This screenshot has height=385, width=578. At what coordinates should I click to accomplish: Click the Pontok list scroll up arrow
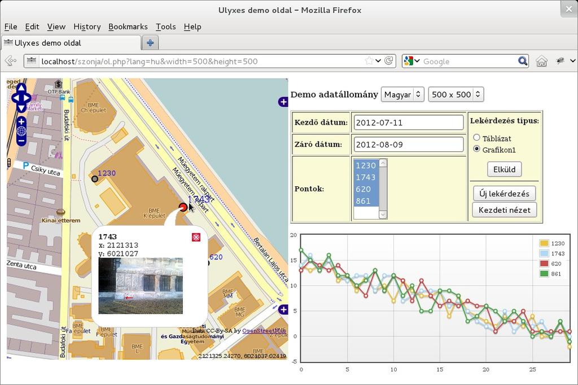383,163
